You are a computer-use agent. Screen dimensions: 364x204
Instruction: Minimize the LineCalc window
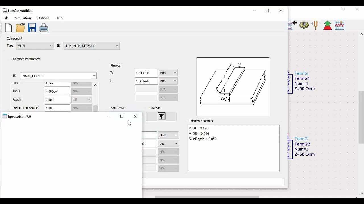(254, 10)
